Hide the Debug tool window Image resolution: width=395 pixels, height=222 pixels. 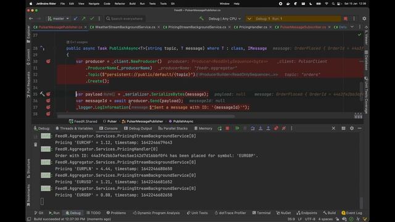tap(360, 128)
